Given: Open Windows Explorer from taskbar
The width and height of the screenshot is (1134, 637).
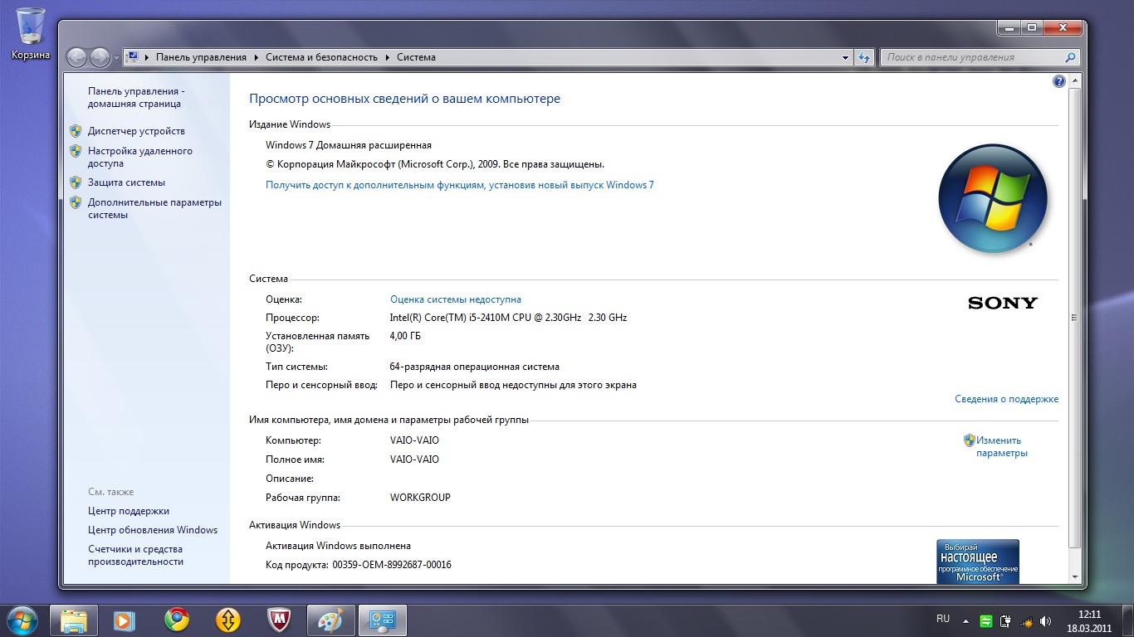Looking at the screenshot, I should pyautogui.click(x=74, y=620).
